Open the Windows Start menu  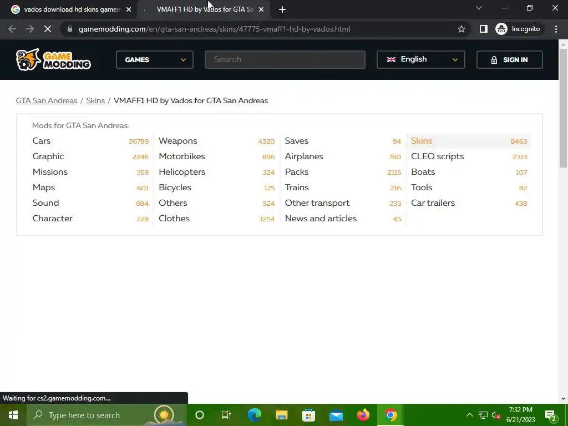pos(13,415)
